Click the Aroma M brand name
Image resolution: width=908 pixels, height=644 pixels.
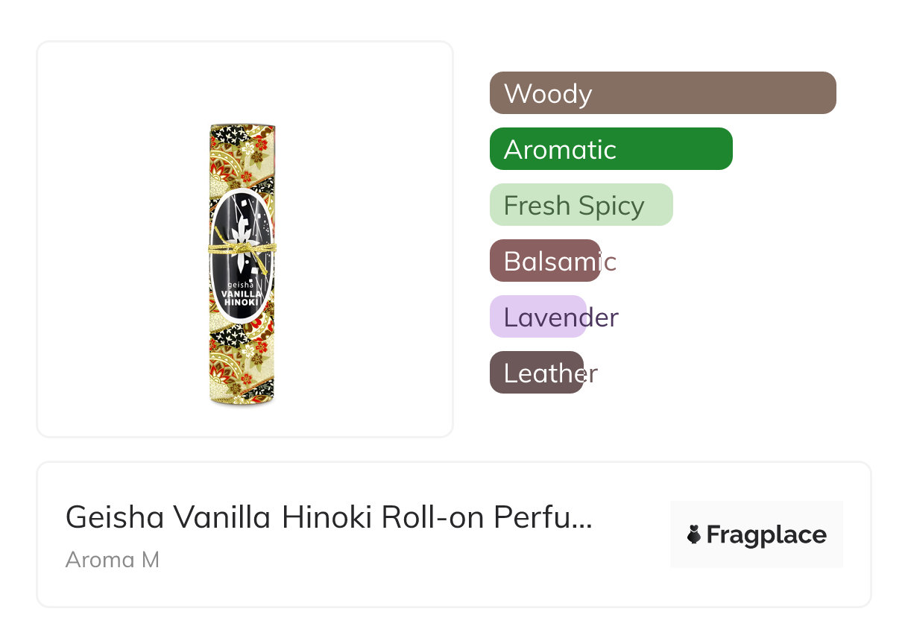coord(113,560)
